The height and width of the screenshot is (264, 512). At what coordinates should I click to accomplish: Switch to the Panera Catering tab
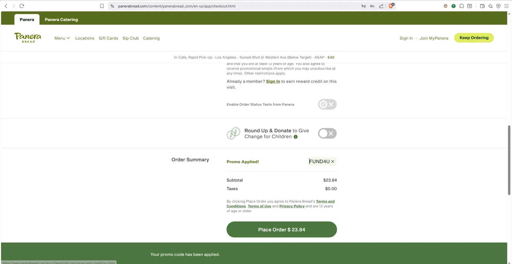click(x=61, y=19)
